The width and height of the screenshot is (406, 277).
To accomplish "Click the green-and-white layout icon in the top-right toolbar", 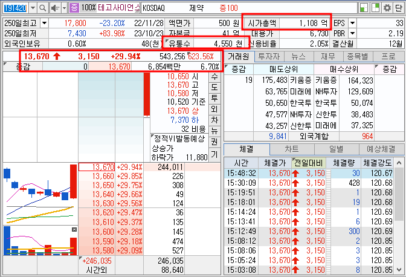I will (364, 8).
